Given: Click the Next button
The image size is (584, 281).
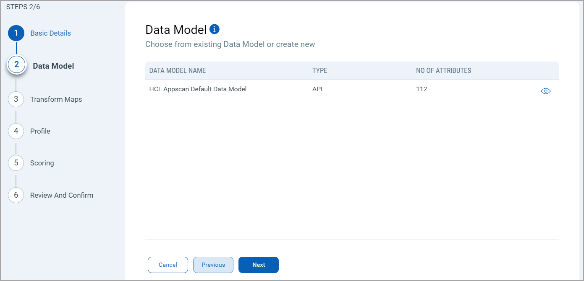Looking at the screenshot, I should tap(258, 265).
